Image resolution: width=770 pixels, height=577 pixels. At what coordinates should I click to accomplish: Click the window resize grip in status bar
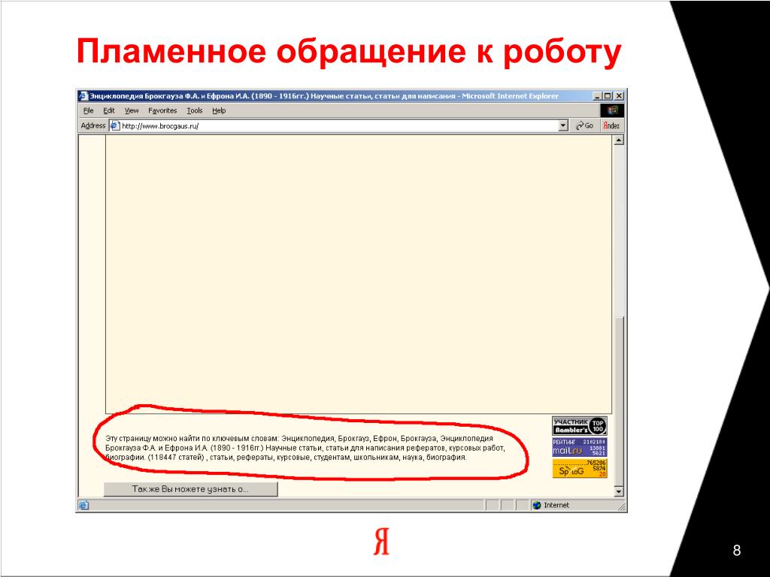point(622,507)
